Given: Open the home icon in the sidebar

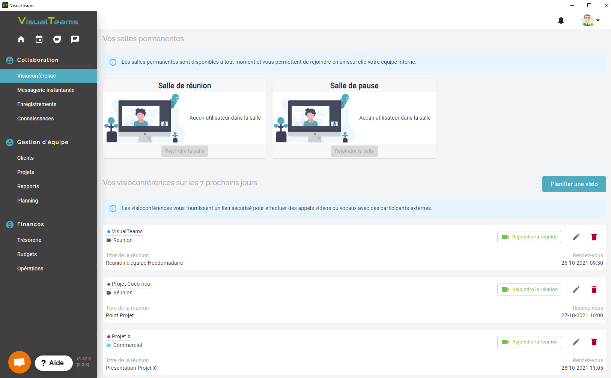Looking at the screenshot, I should click(21, 39).
